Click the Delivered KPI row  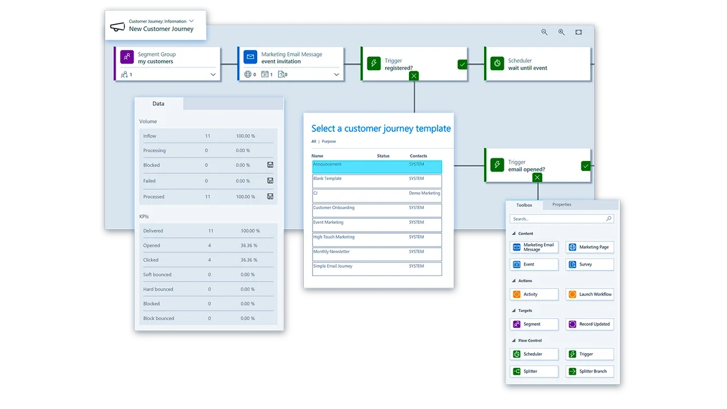pos(208,230)
